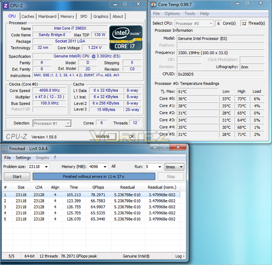This screenshot has height=265, width=272.
Task: Open the Options menu in Core Temp
Action: click(x=172, y=13)
